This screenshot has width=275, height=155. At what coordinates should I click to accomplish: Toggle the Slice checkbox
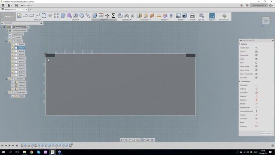[257, 62]
